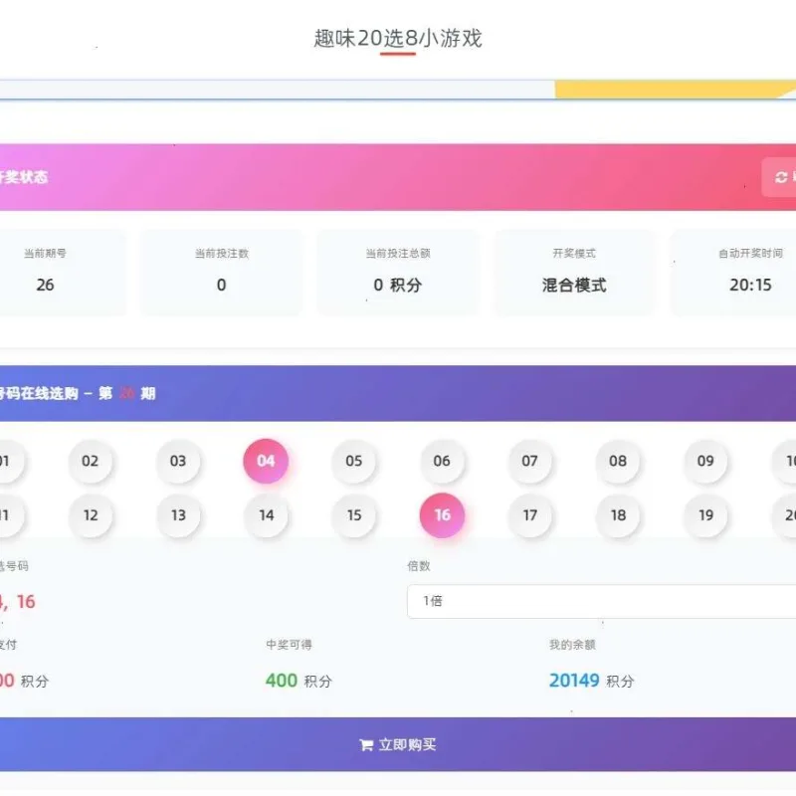The height and width of the screenshot is (796, 796).
Task: Select number ball 14
Action: point(266,515)
